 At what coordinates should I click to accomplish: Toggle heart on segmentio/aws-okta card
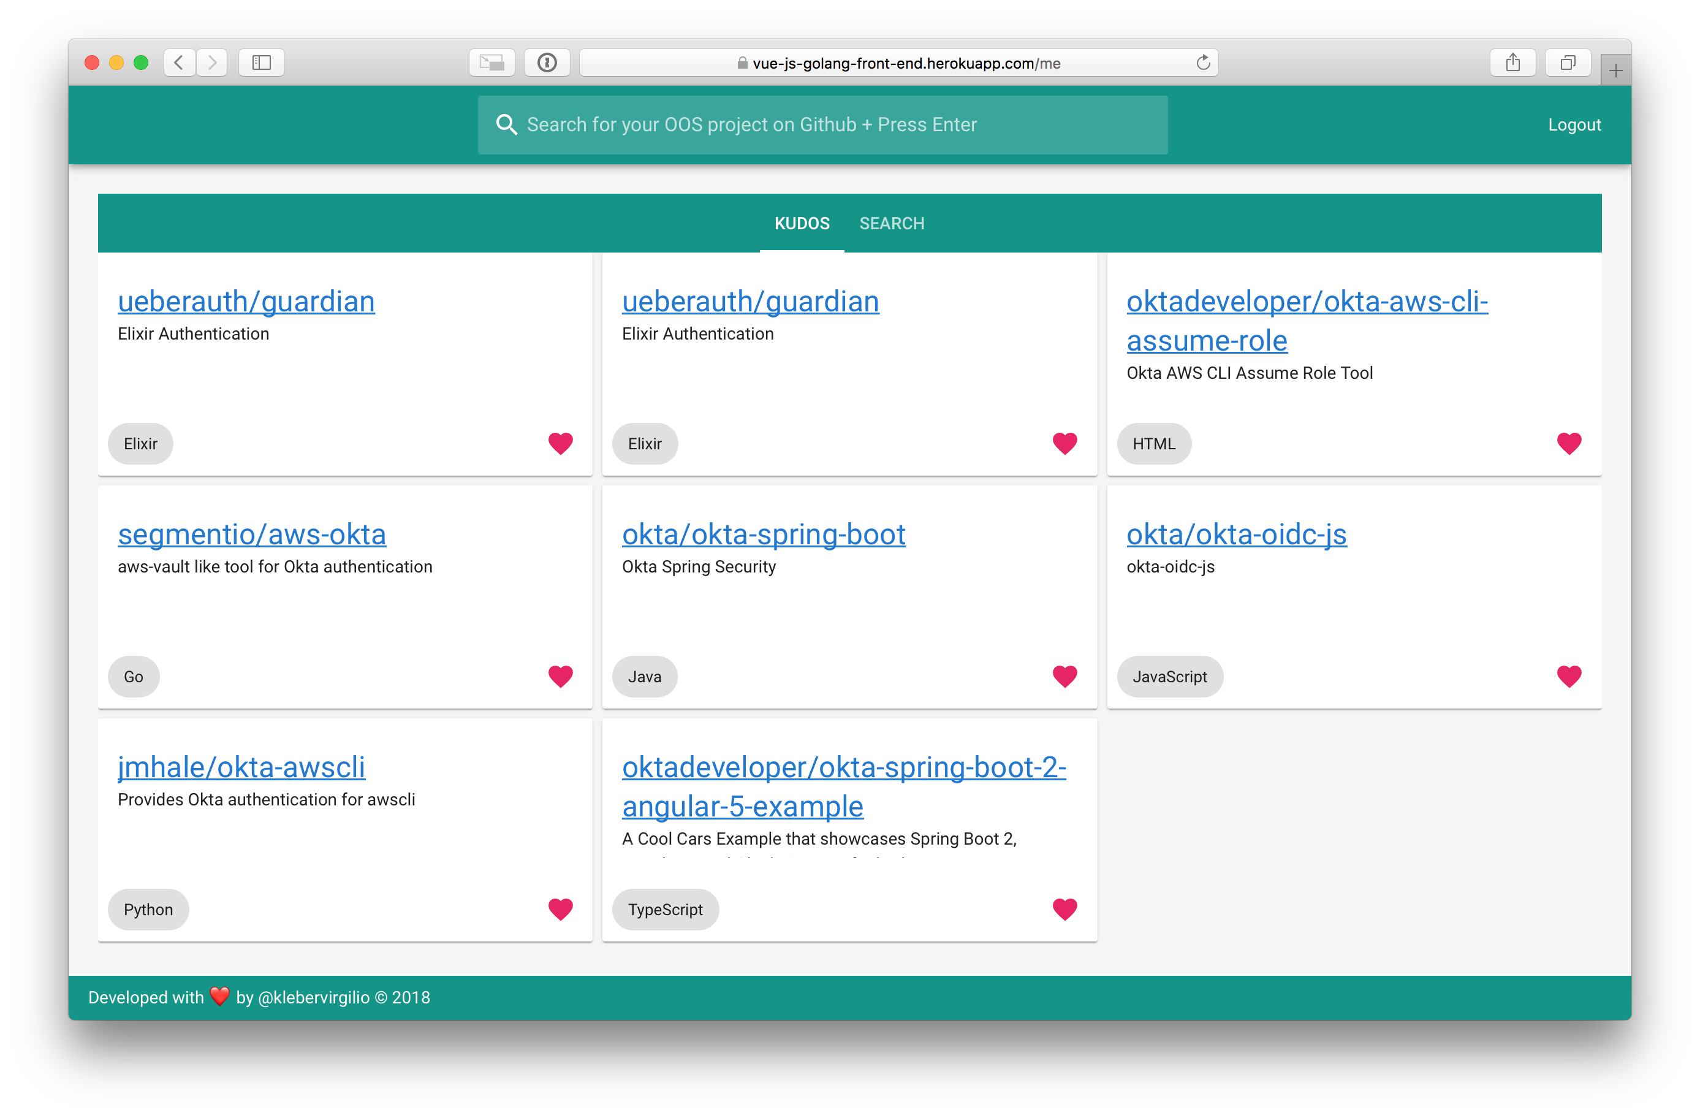(x=561, y=677)
